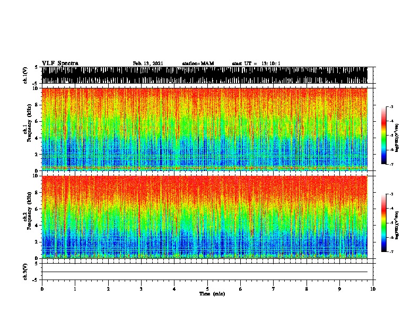Click the ch.2 spectrogram "2" kHz tick label

click(37, 242)
